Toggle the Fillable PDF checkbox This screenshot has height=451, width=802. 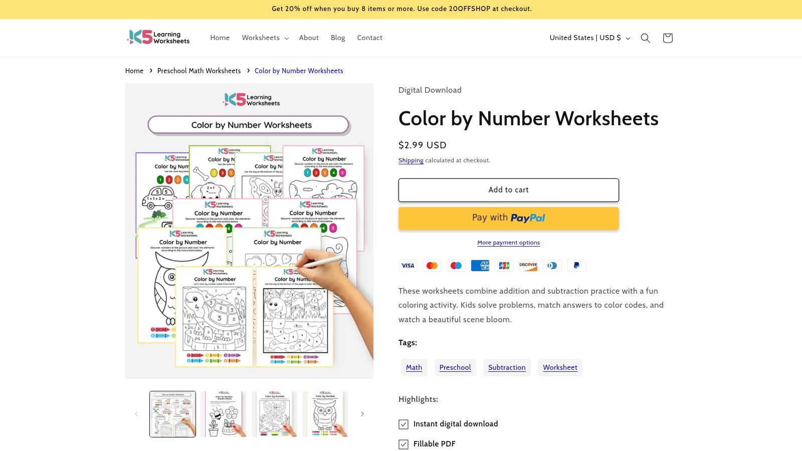pos(403,444)
